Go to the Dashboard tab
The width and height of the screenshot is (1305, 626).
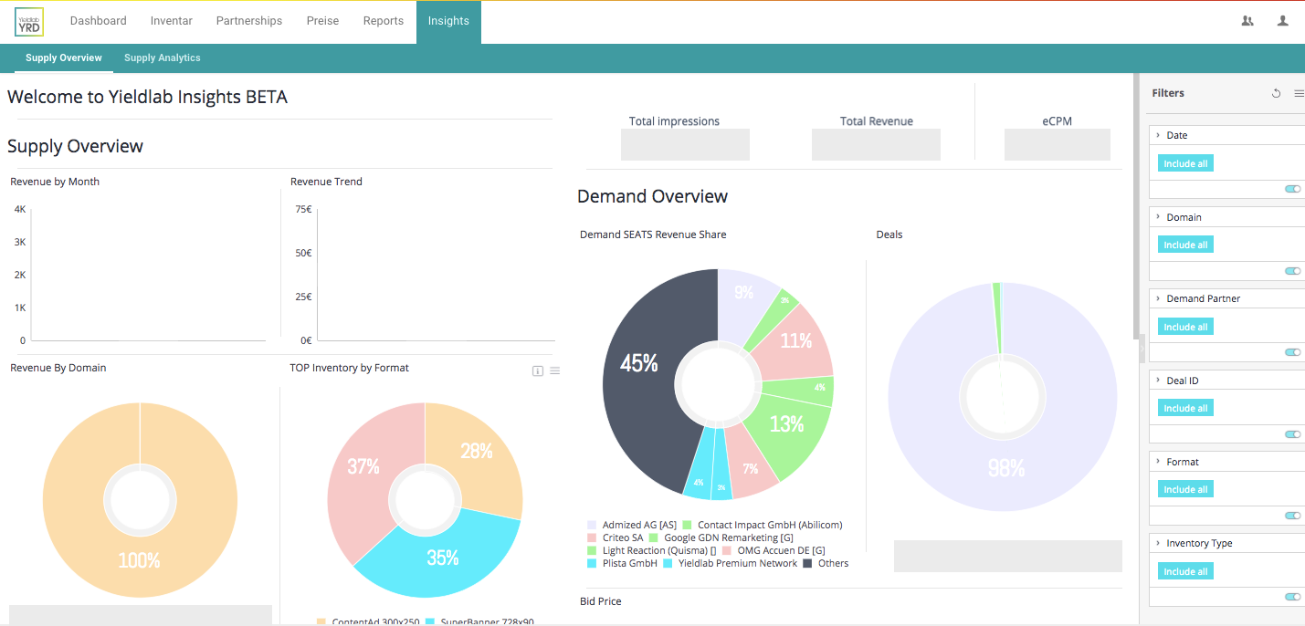pos(99,21)
